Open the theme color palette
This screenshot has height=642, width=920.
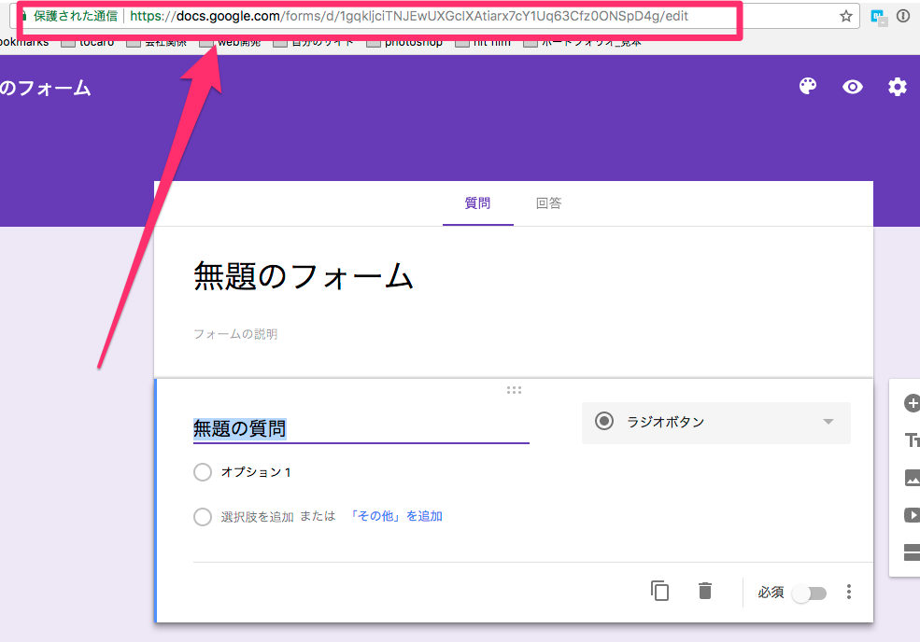807,86
